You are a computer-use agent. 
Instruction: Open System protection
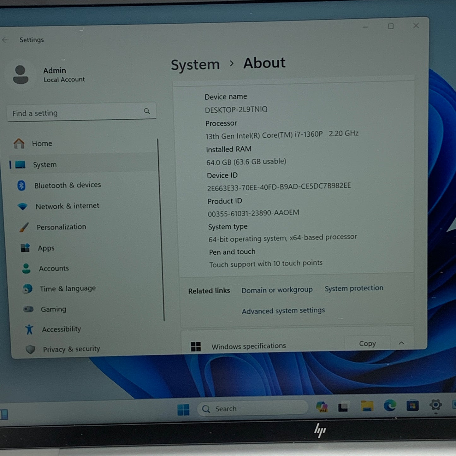coord(353,288)
